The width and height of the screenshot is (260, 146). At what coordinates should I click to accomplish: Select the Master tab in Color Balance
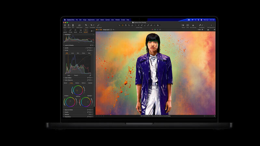65,83
